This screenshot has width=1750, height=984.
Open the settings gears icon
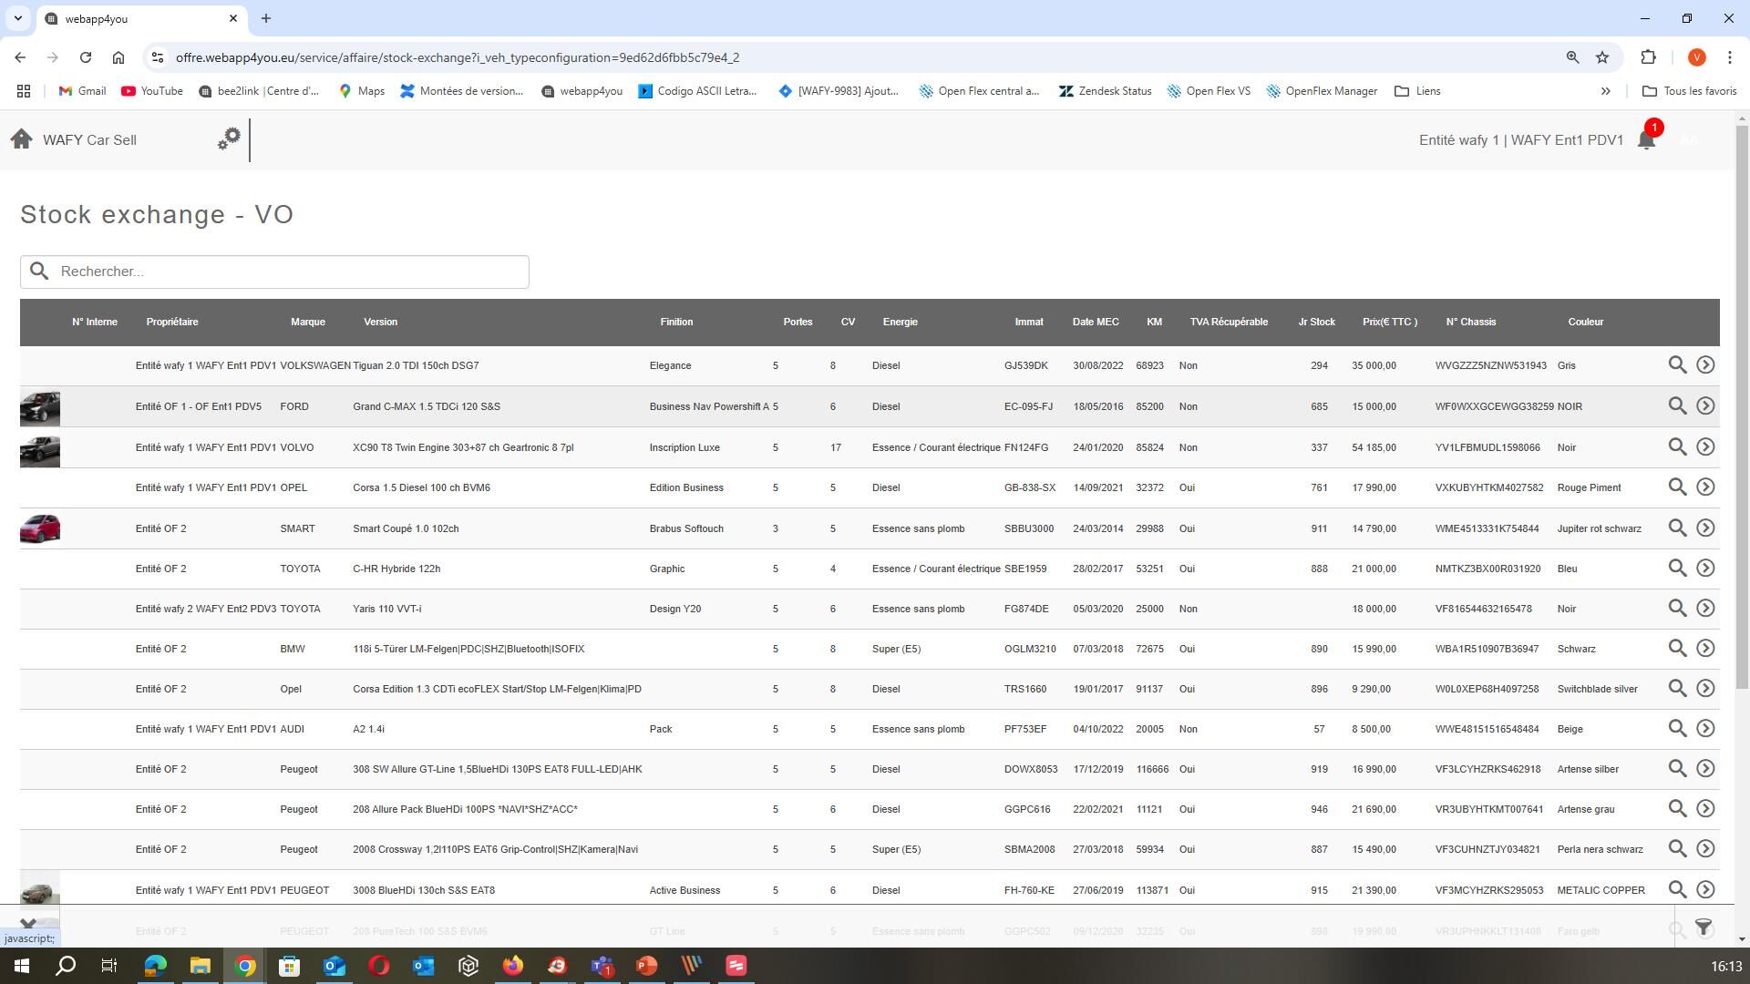coord(229,138)
